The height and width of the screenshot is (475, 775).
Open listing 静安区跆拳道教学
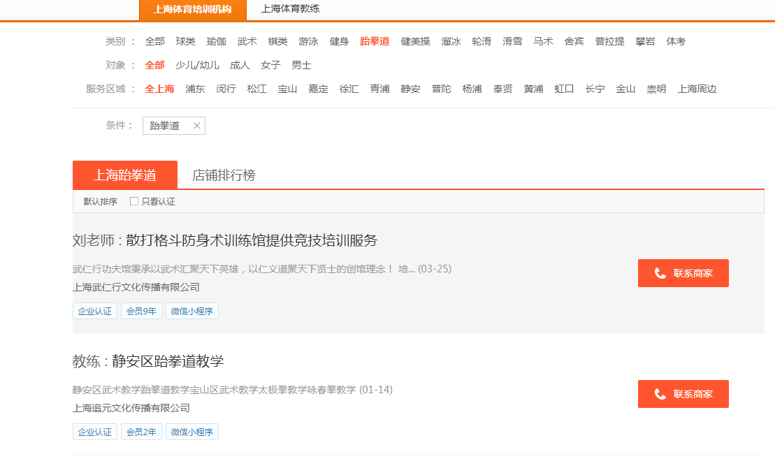(168, 361)
